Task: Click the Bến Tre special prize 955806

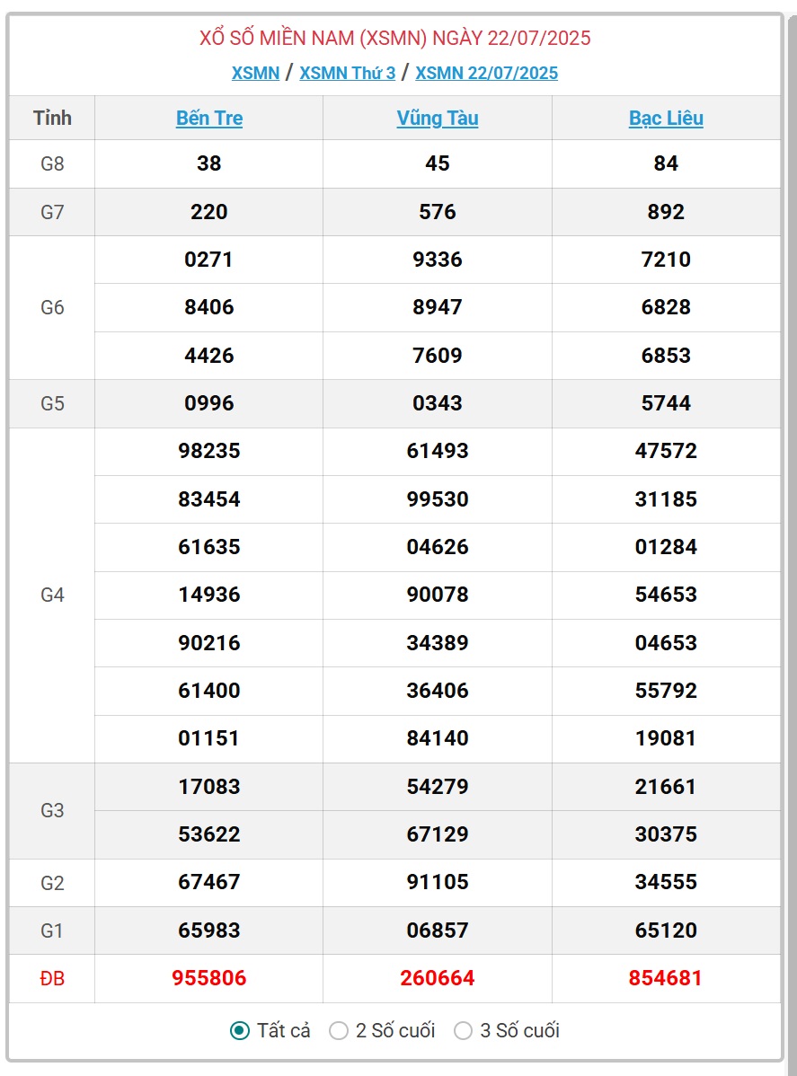Action: coord(209,978)
